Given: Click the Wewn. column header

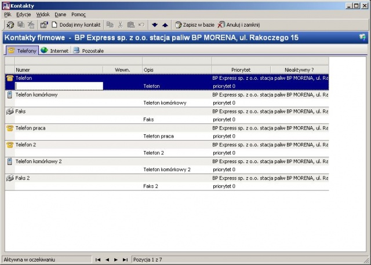Looking at the screenshot, I should point(122,70).
